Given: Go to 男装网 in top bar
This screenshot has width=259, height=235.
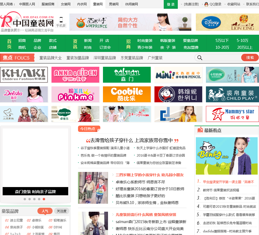Looking at the screenshot, I should coord(114,4).
